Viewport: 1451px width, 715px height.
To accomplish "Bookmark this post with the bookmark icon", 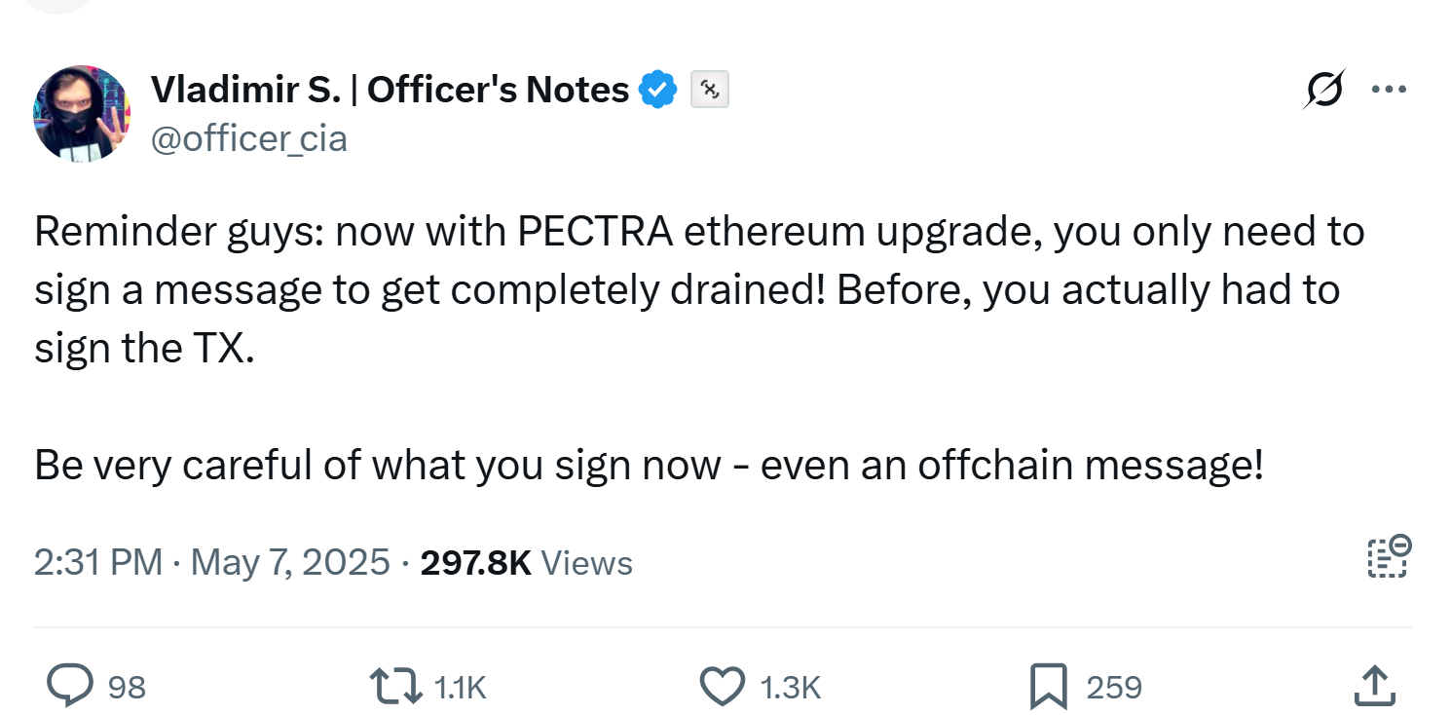I will [1048, 686].
